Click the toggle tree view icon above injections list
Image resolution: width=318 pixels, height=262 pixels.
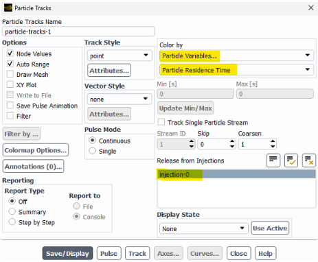(x=273, y=160)
